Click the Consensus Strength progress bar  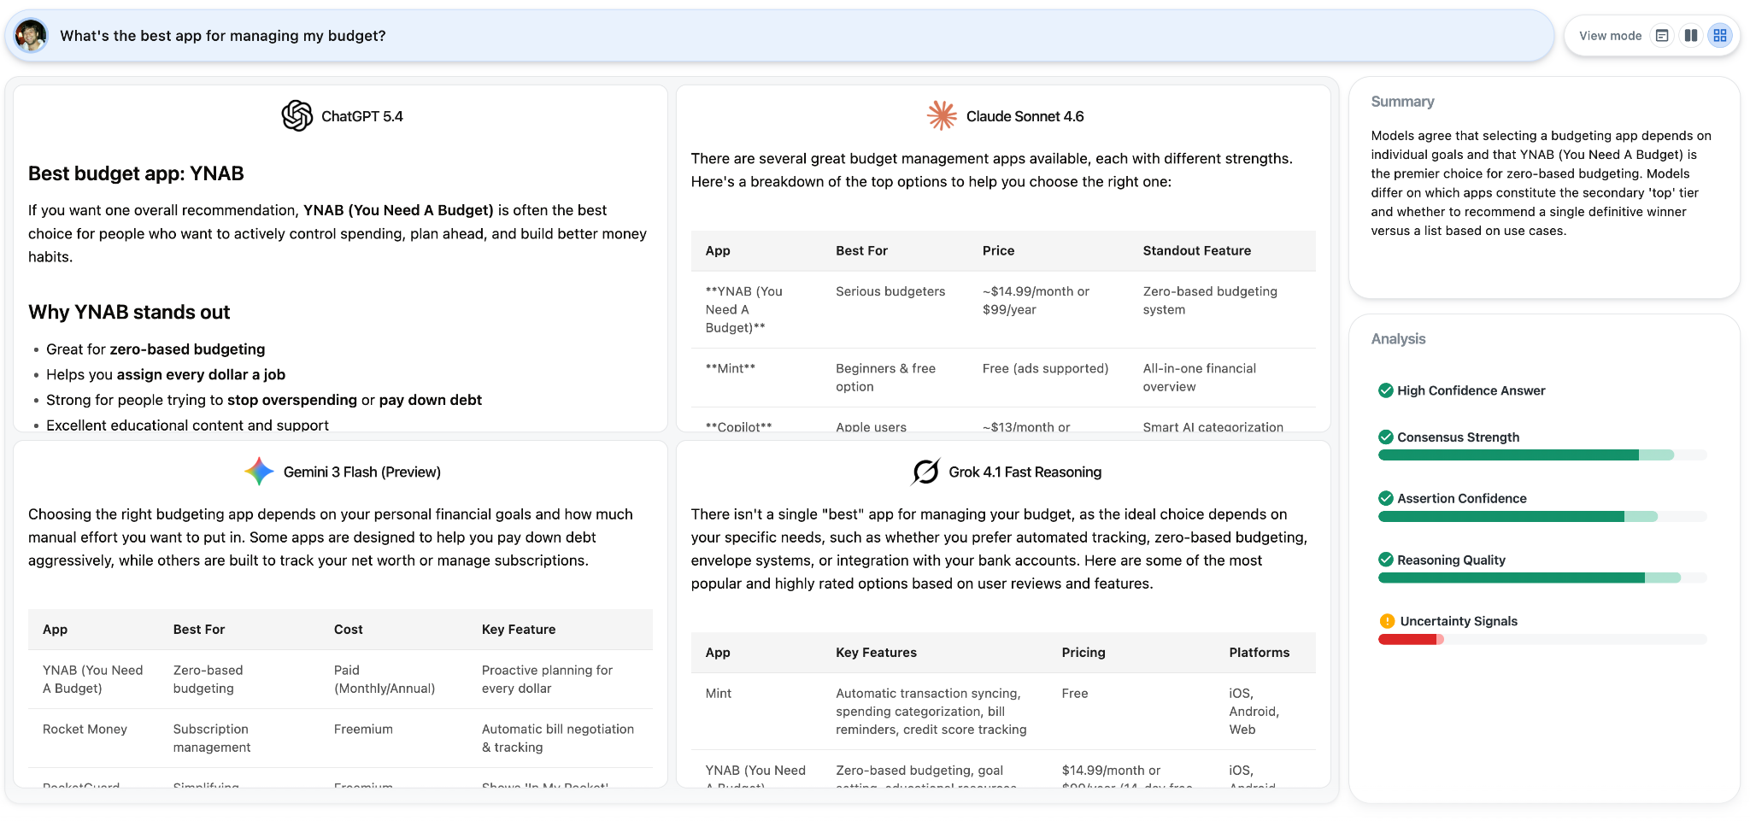pos(1542,455)
